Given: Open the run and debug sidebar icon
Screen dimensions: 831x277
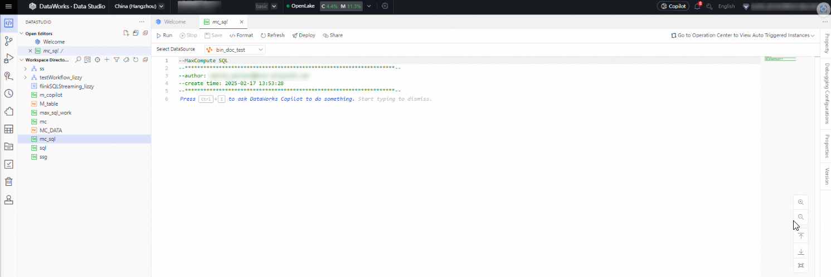Looking at the screenshot, I should (8, 58).
